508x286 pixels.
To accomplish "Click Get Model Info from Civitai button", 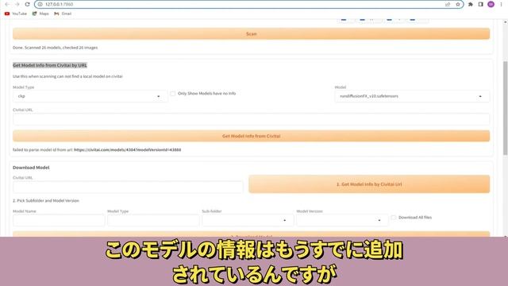I will tap(251, 136).
